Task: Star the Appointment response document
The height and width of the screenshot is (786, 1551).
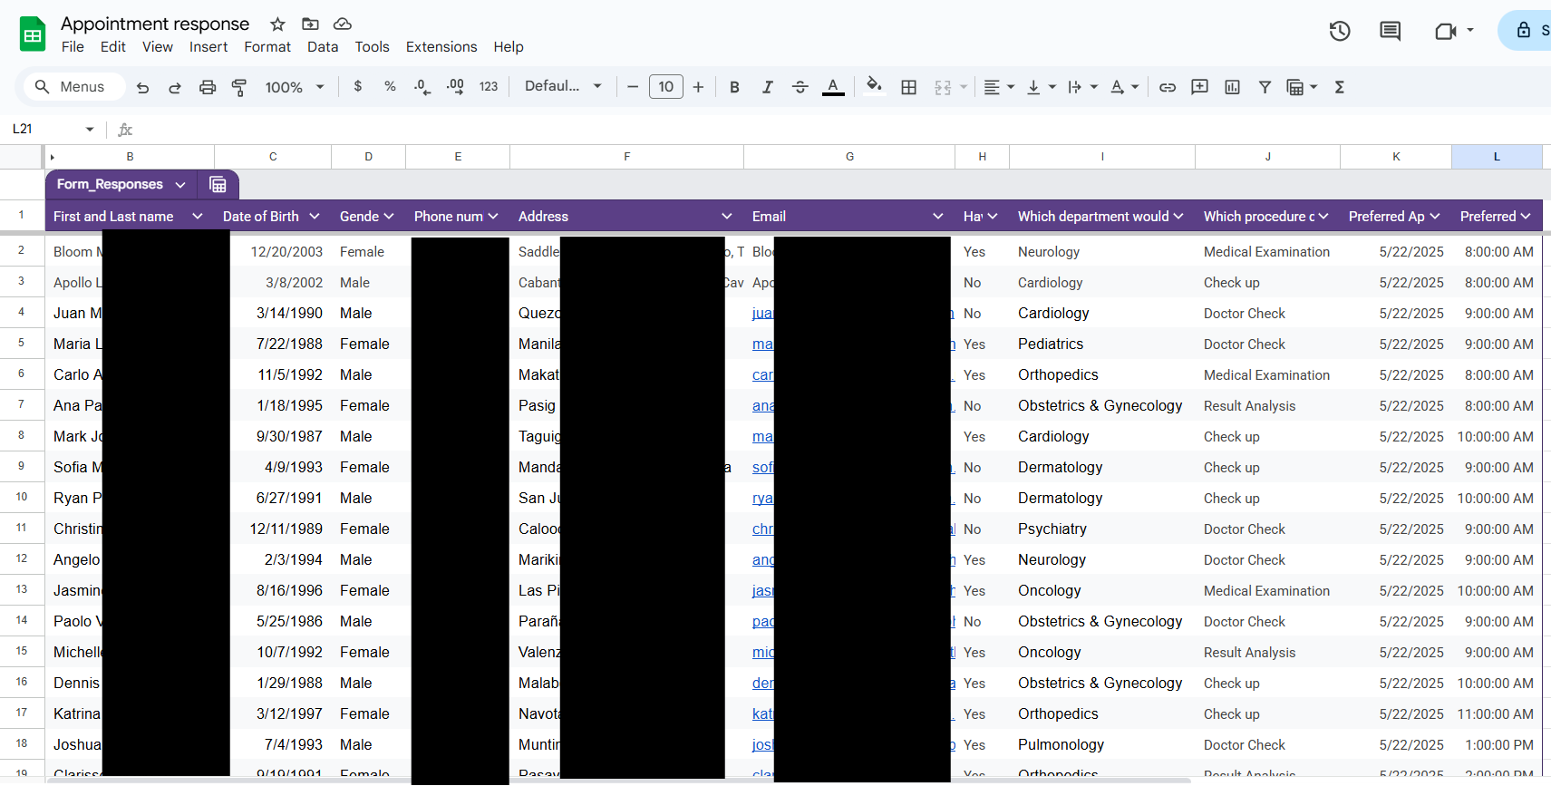Action: 278,24
